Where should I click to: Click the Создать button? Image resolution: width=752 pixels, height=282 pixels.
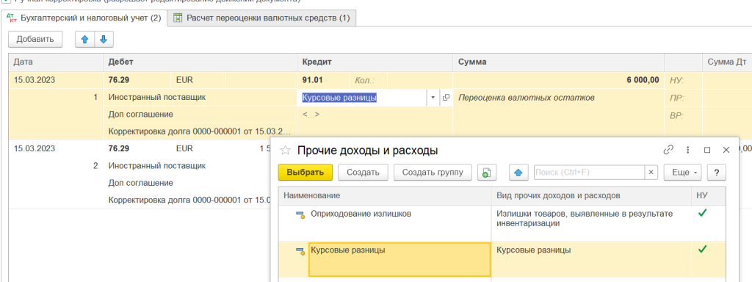(363, 173)
